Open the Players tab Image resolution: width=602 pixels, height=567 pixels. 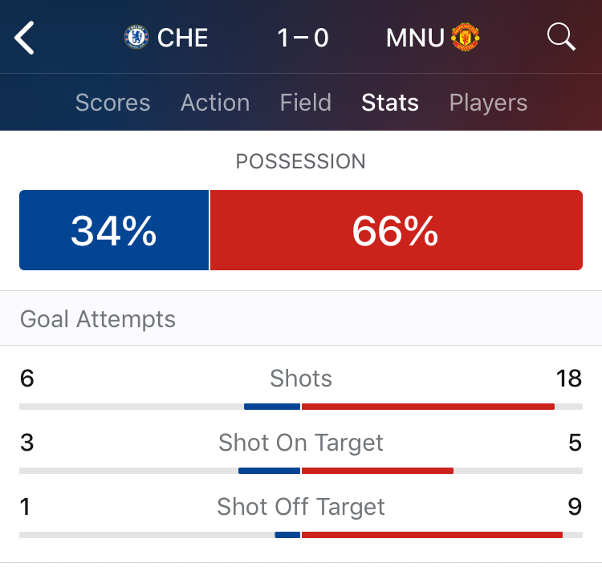tap(488, 103)
